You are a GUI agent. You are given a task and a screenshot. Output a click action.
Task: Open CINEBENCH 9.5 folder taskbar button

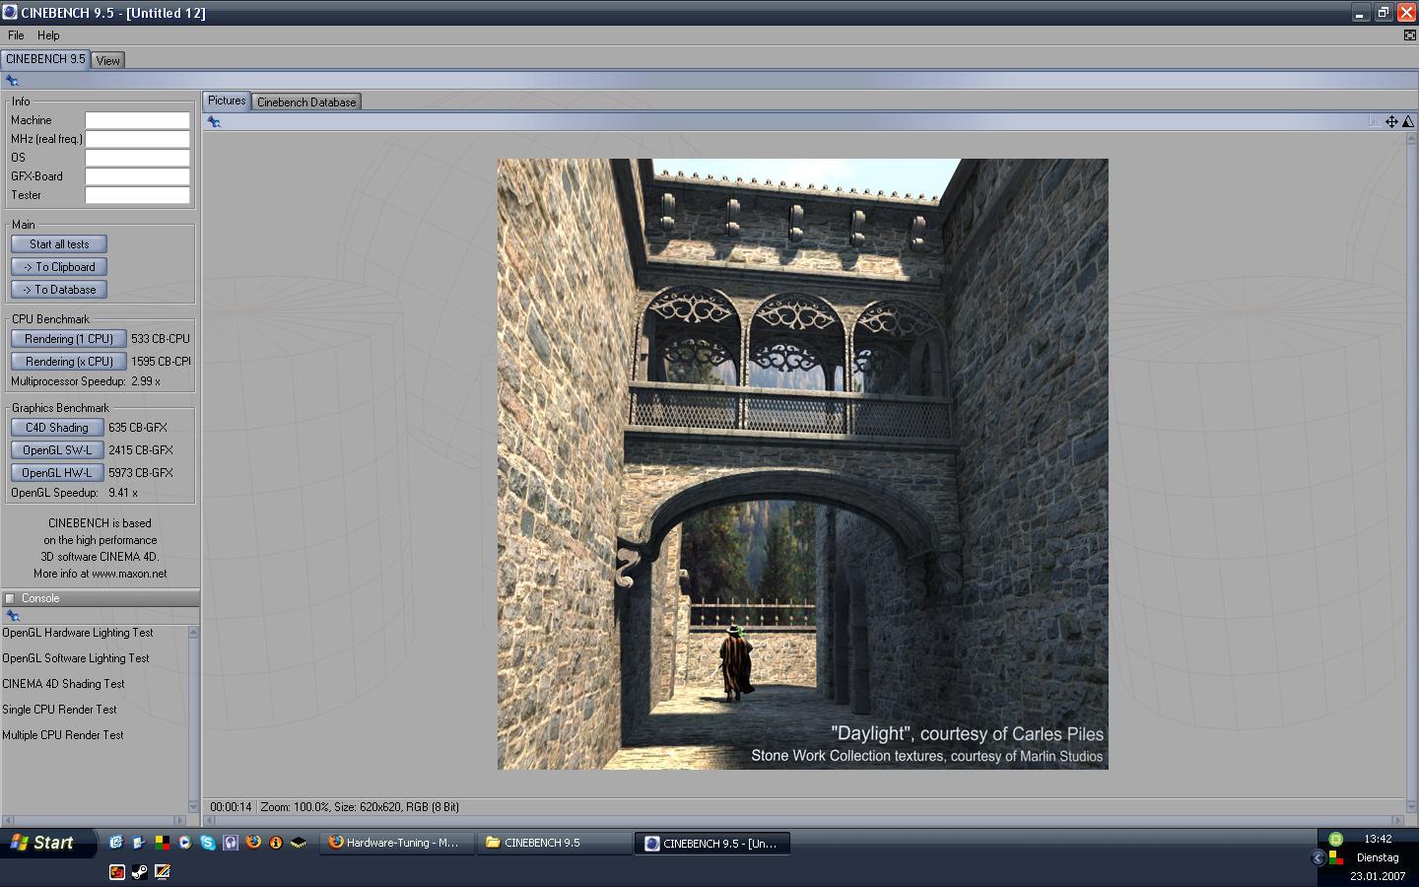555,843
